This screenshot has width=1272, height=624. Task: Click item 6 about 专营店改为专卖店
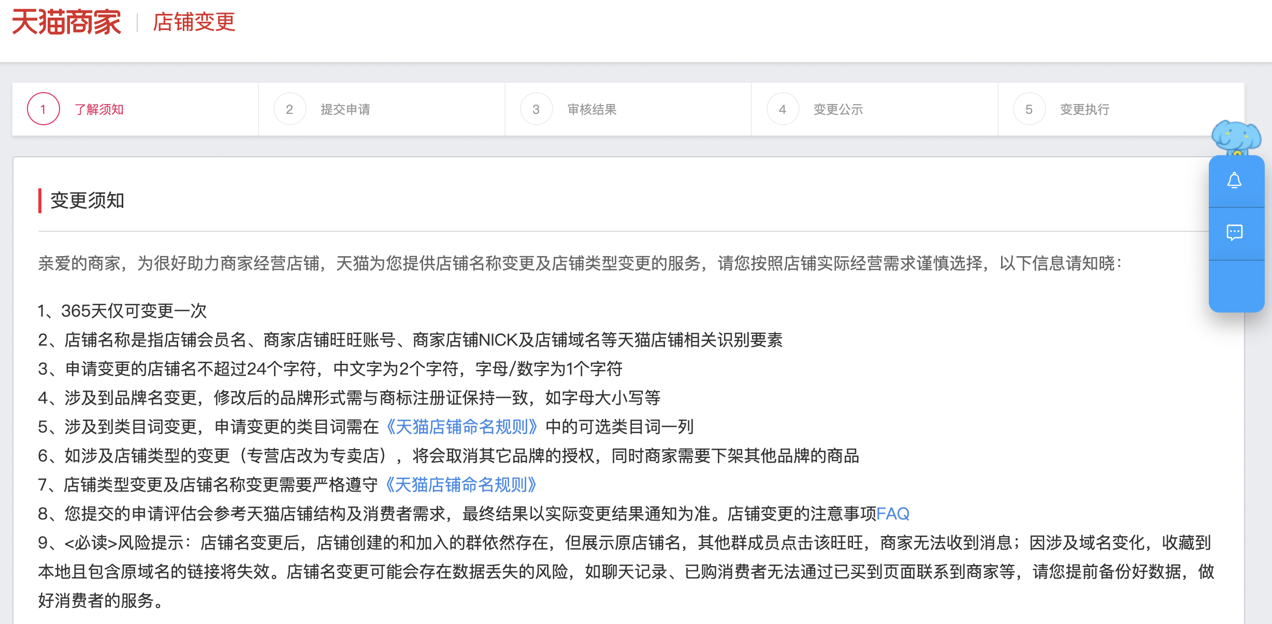pyautogui.click(x=449, y=456)
